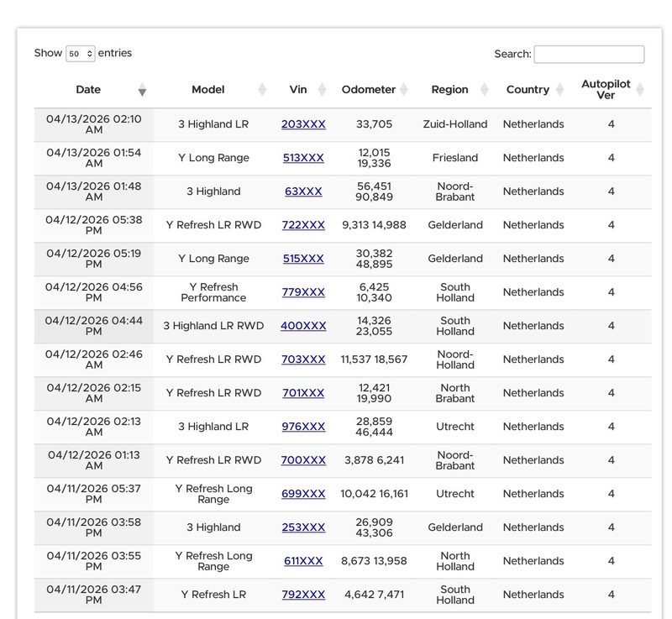Image resolution: width=672 pixels, height=619 pixels.
Task: Click the North Brabant region cell
Action: pyautogui.click(x=455, y=393)
